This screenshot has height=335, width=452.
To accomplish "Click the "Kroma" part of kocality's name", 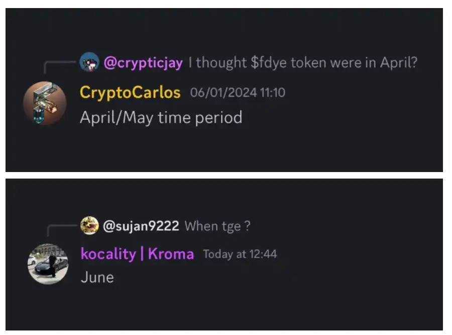I will coord(171,254).
